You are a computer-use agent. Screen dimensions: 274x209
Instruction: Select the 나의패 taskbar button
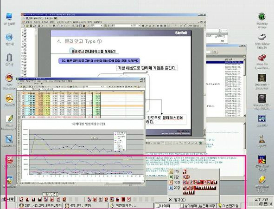(x=167, y=206)
